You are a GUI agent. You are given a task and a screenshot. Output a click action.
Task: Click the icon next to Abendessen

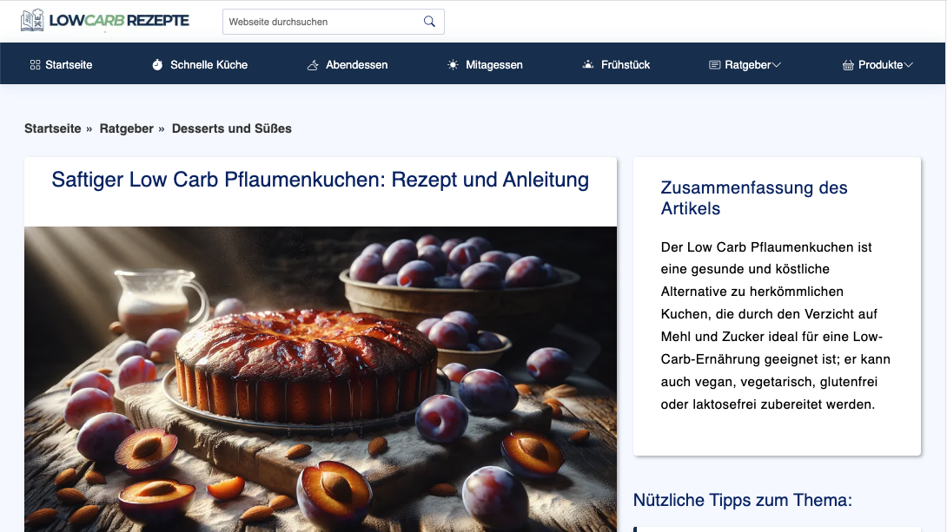(311, 63)
